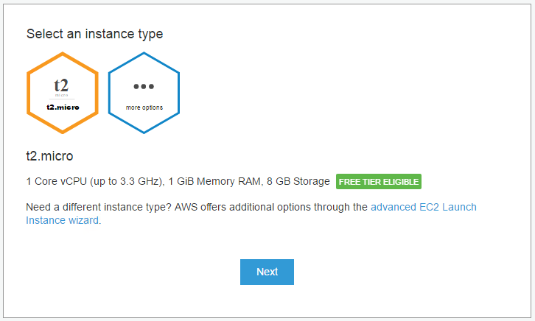The width and height of the screenshot is (535, 321).
Task: Open the blue more options hexagon
Action: [x=144, y=93]
